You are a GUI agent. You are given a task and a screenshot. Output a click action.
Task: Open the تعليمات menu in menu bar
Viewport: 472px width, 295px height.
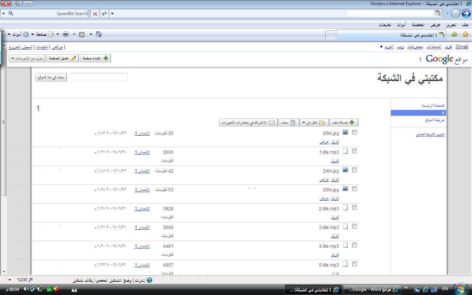tap(385, 25)
